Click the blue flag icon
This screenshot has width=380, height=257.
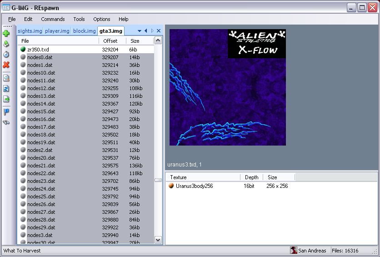point(6,112)
